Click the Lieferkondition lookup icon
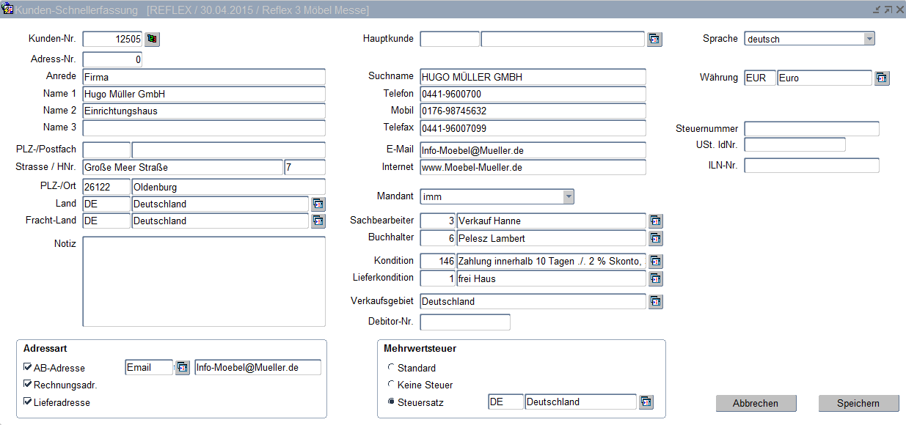 pyautogui.click(x=655, y=278)
